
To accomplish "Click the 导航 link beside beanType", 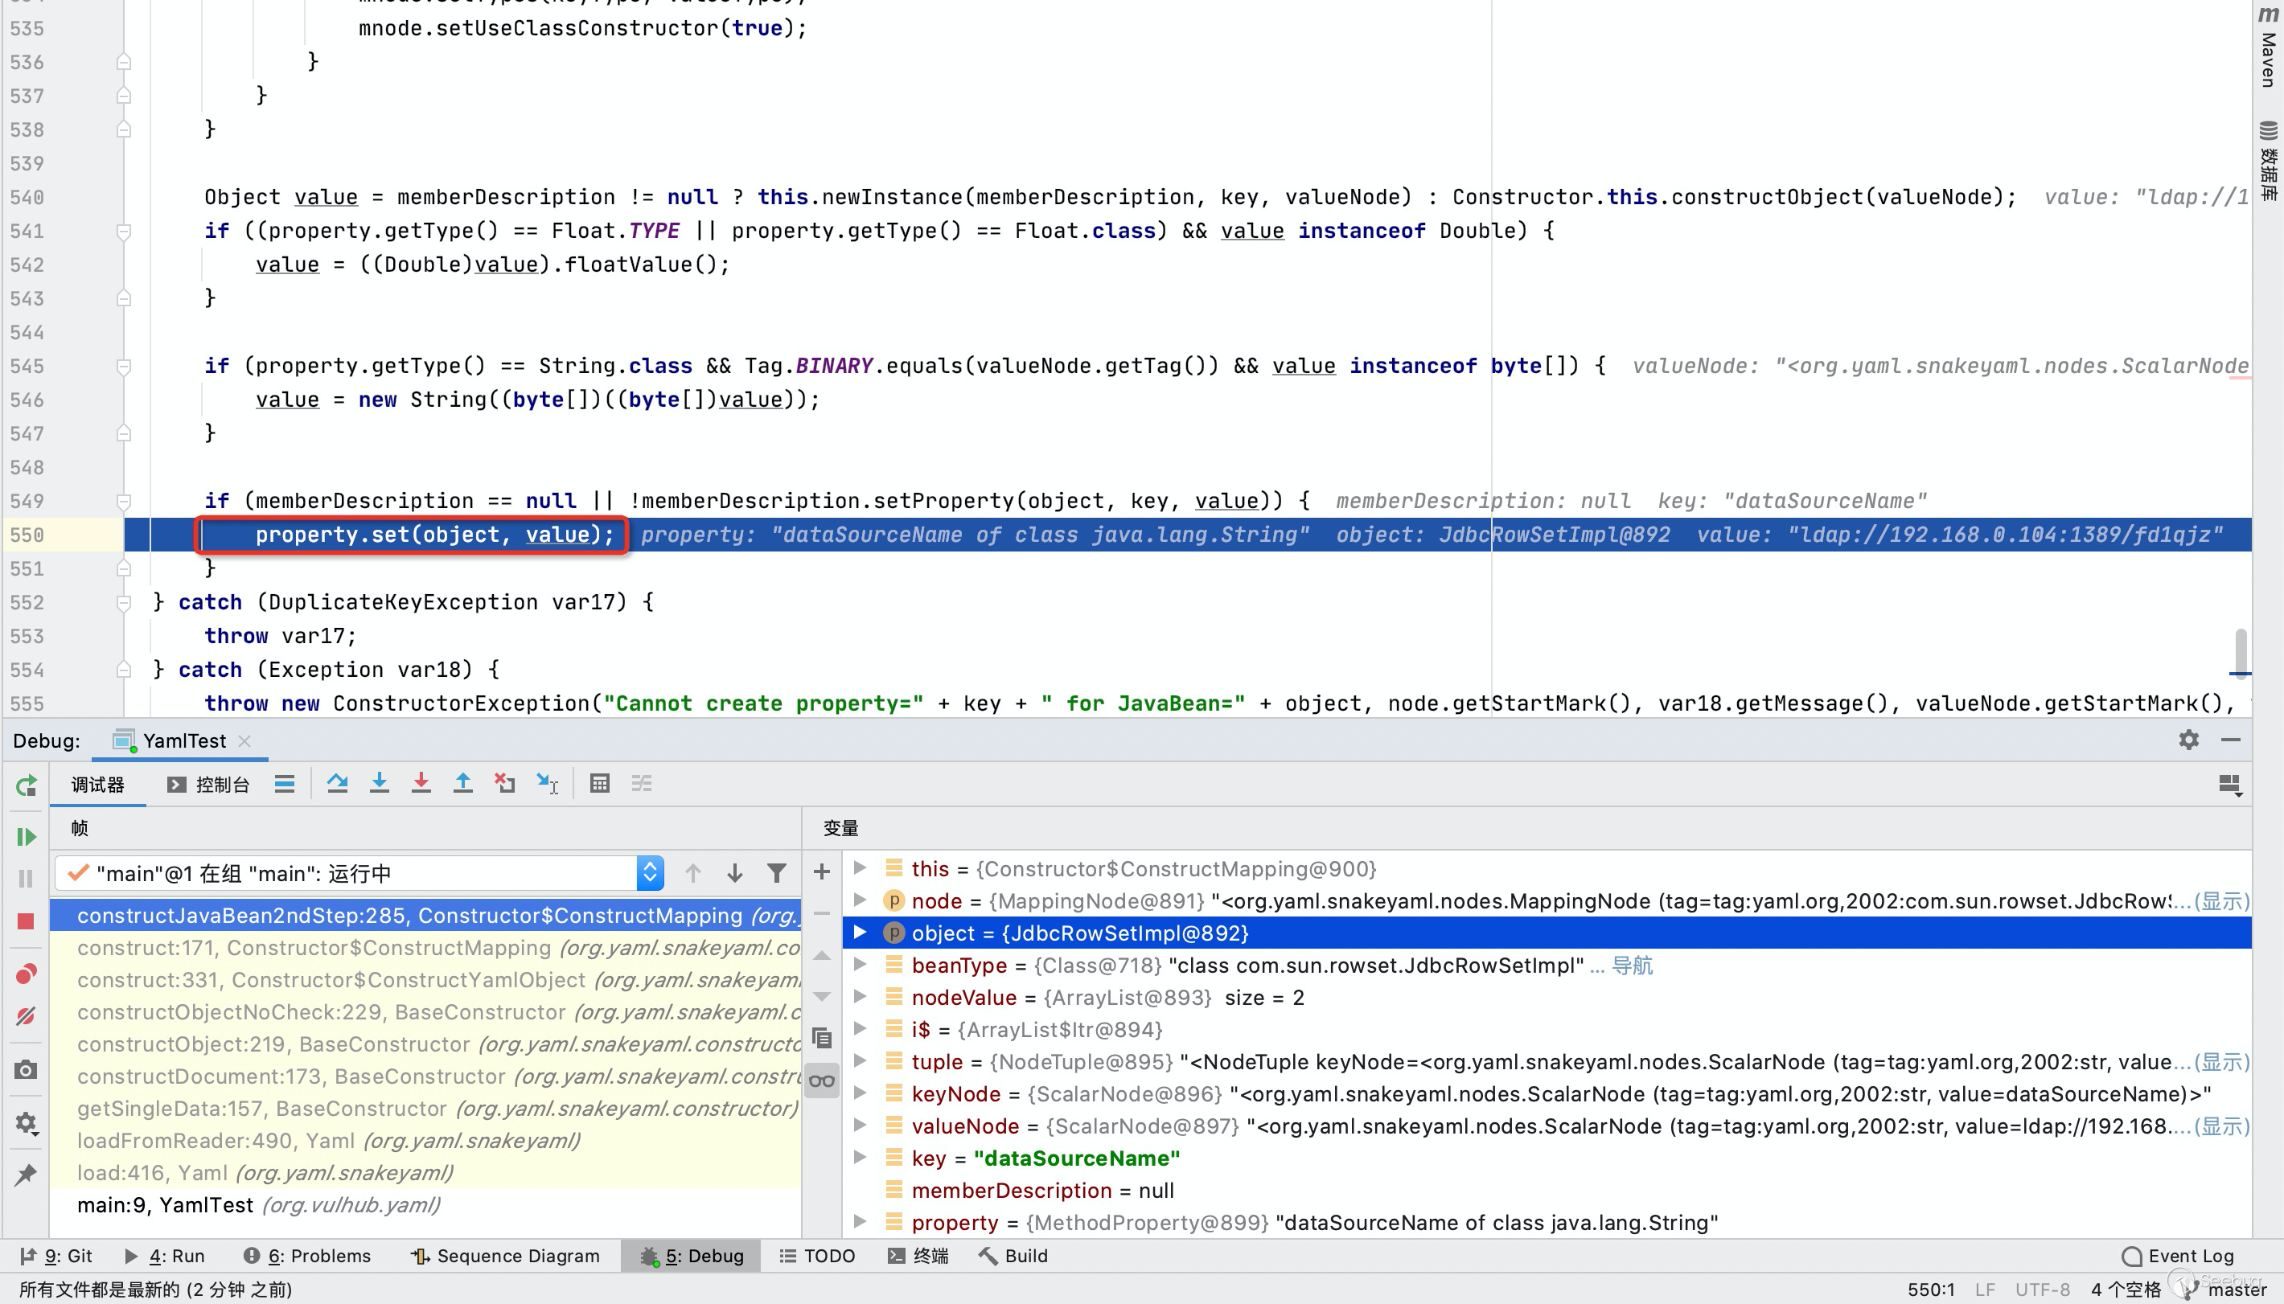I will pyautogui.click(x=1632, y=966).
